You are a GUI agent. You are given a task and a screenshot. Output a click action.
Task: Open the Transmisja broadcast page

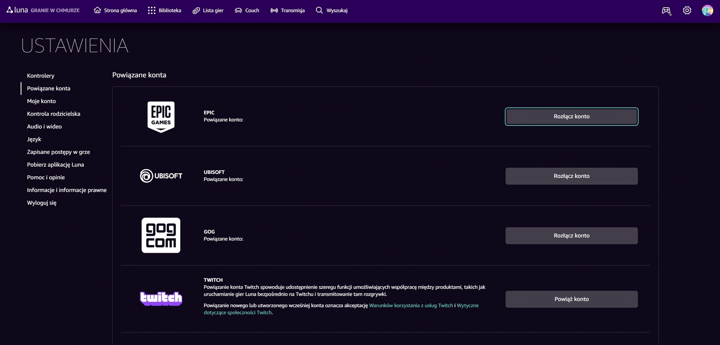[287, 10]
